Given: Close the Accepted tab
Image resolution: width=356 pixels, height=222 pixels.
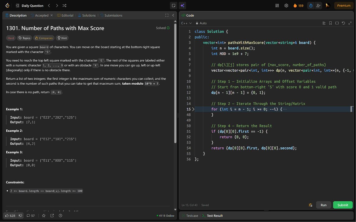Looking at the screenshot, I should tap(52, 15).
